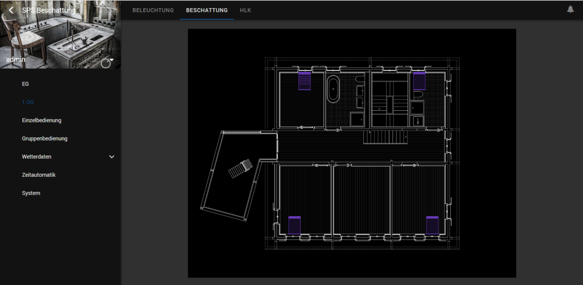The image size is (583, 285).
Task: Open notifications via the bell icon
Action: coord(570,10)
